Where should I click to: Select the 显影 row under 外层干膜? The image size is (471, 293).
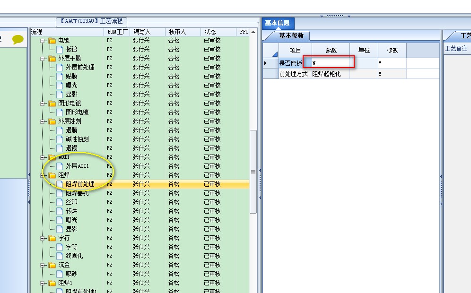click(x=140, y=94)
